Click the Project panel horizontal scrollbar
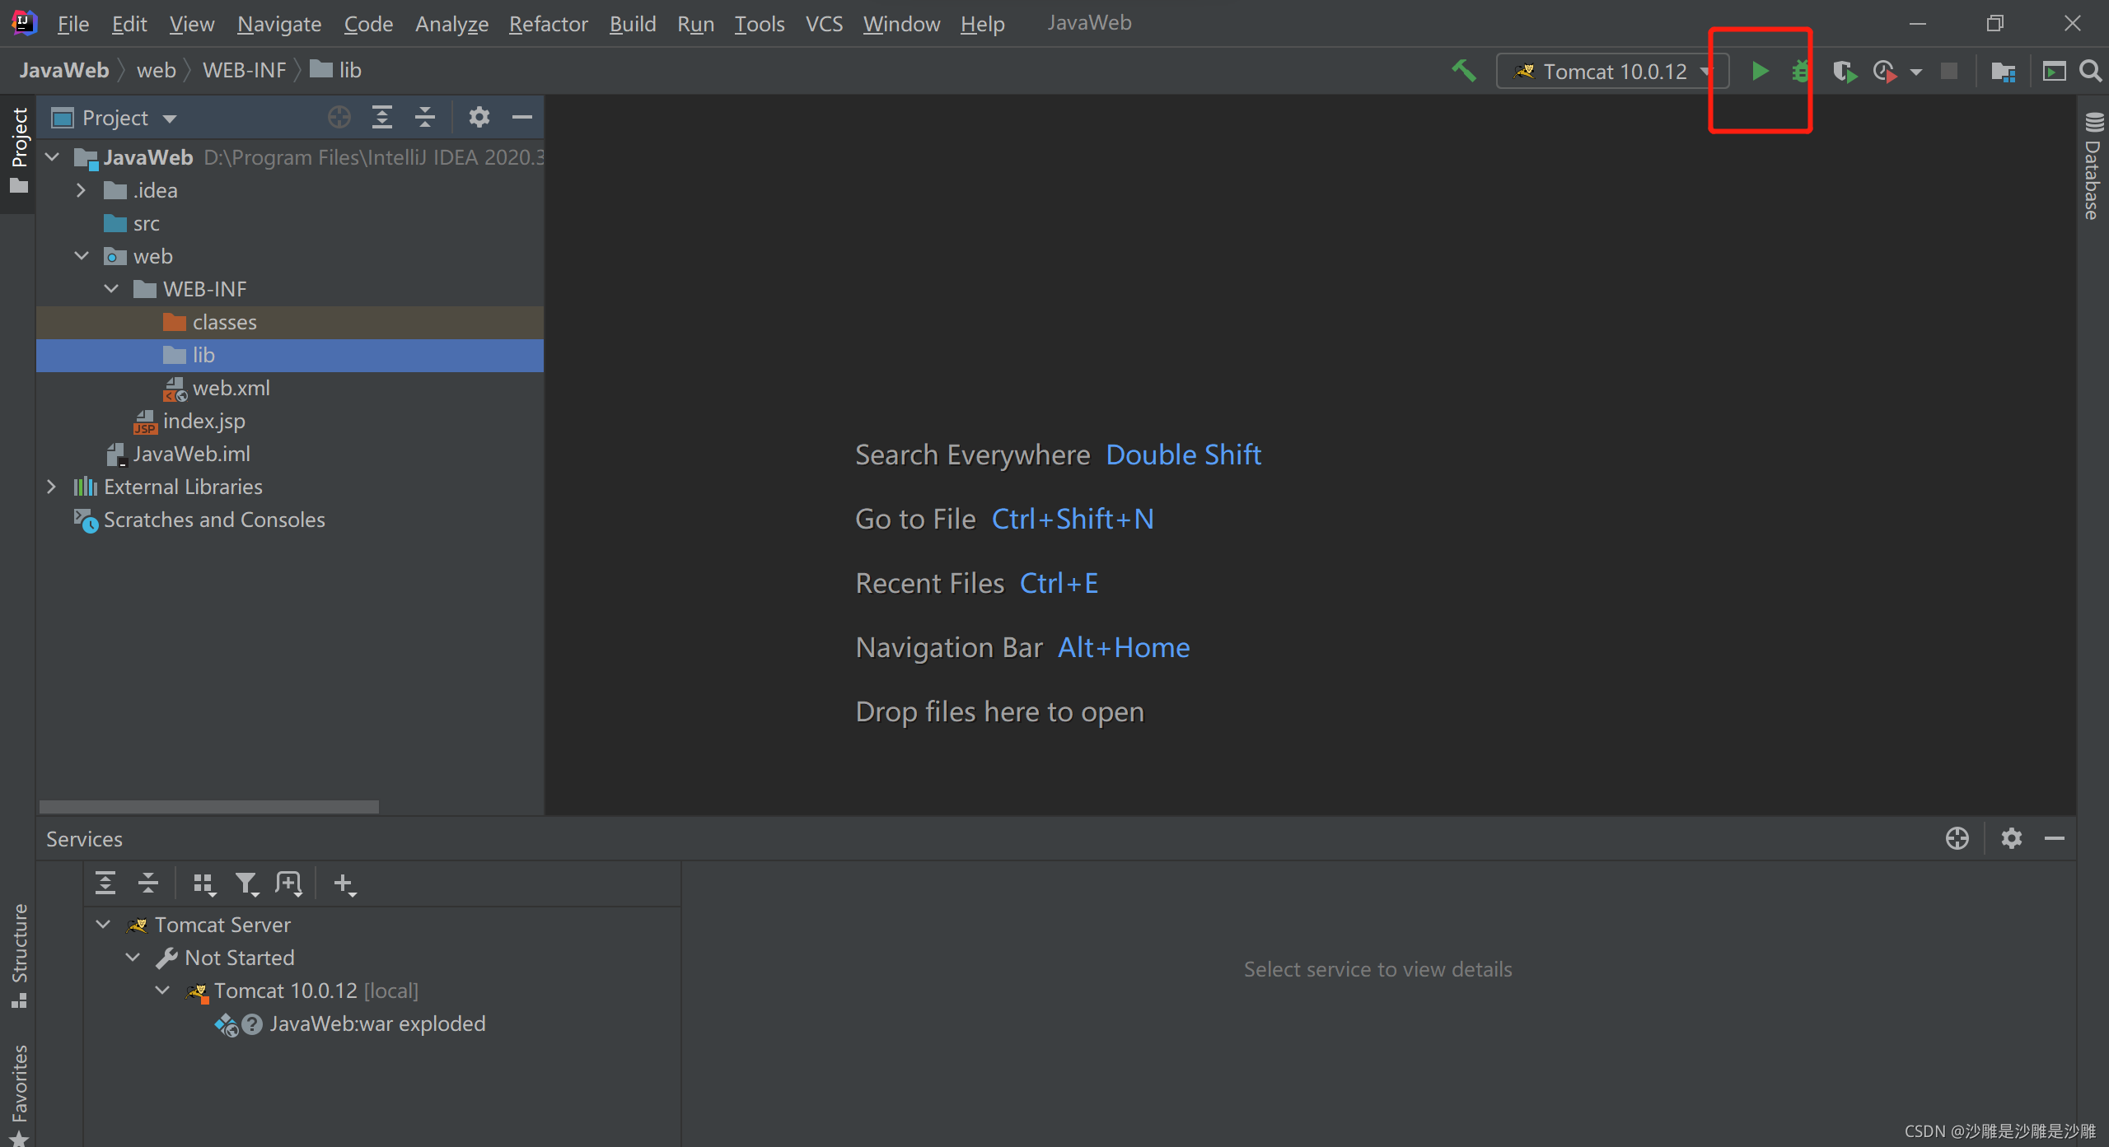 [x=209, y=807]
